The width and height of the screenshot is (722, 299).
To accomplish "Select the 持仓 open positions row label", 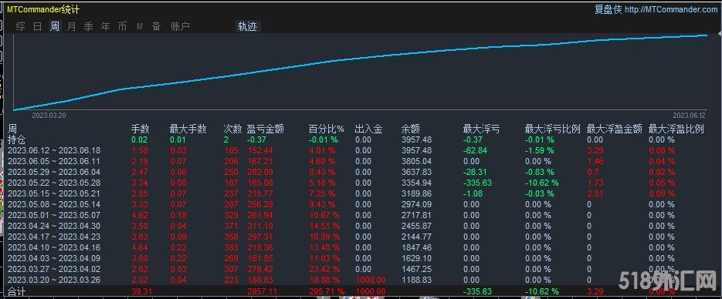I will [x=17, y=139].
